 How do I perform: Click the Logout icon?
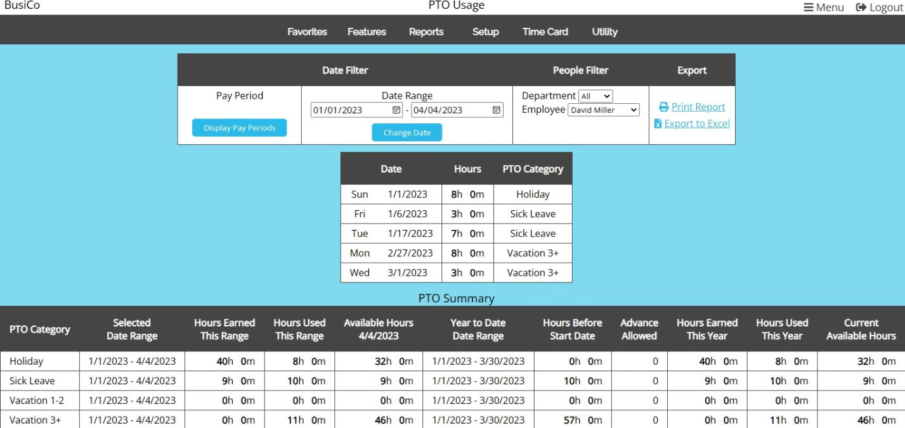pos(861,8)
